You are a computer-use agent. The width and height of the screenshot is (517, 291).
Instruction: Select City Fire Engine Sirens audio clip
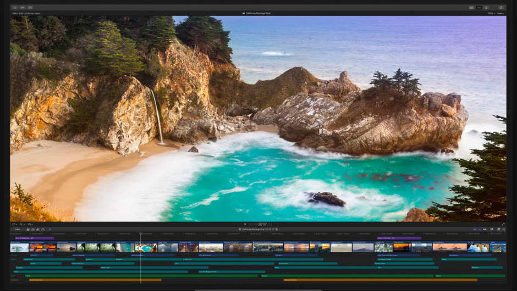[232, 272]
